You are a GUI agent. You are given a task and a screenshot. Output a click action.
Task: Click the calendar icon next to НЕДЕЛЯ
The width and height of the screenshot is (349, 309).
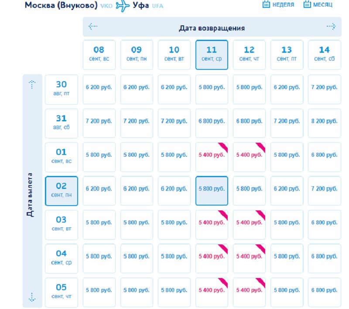(267, 5)
